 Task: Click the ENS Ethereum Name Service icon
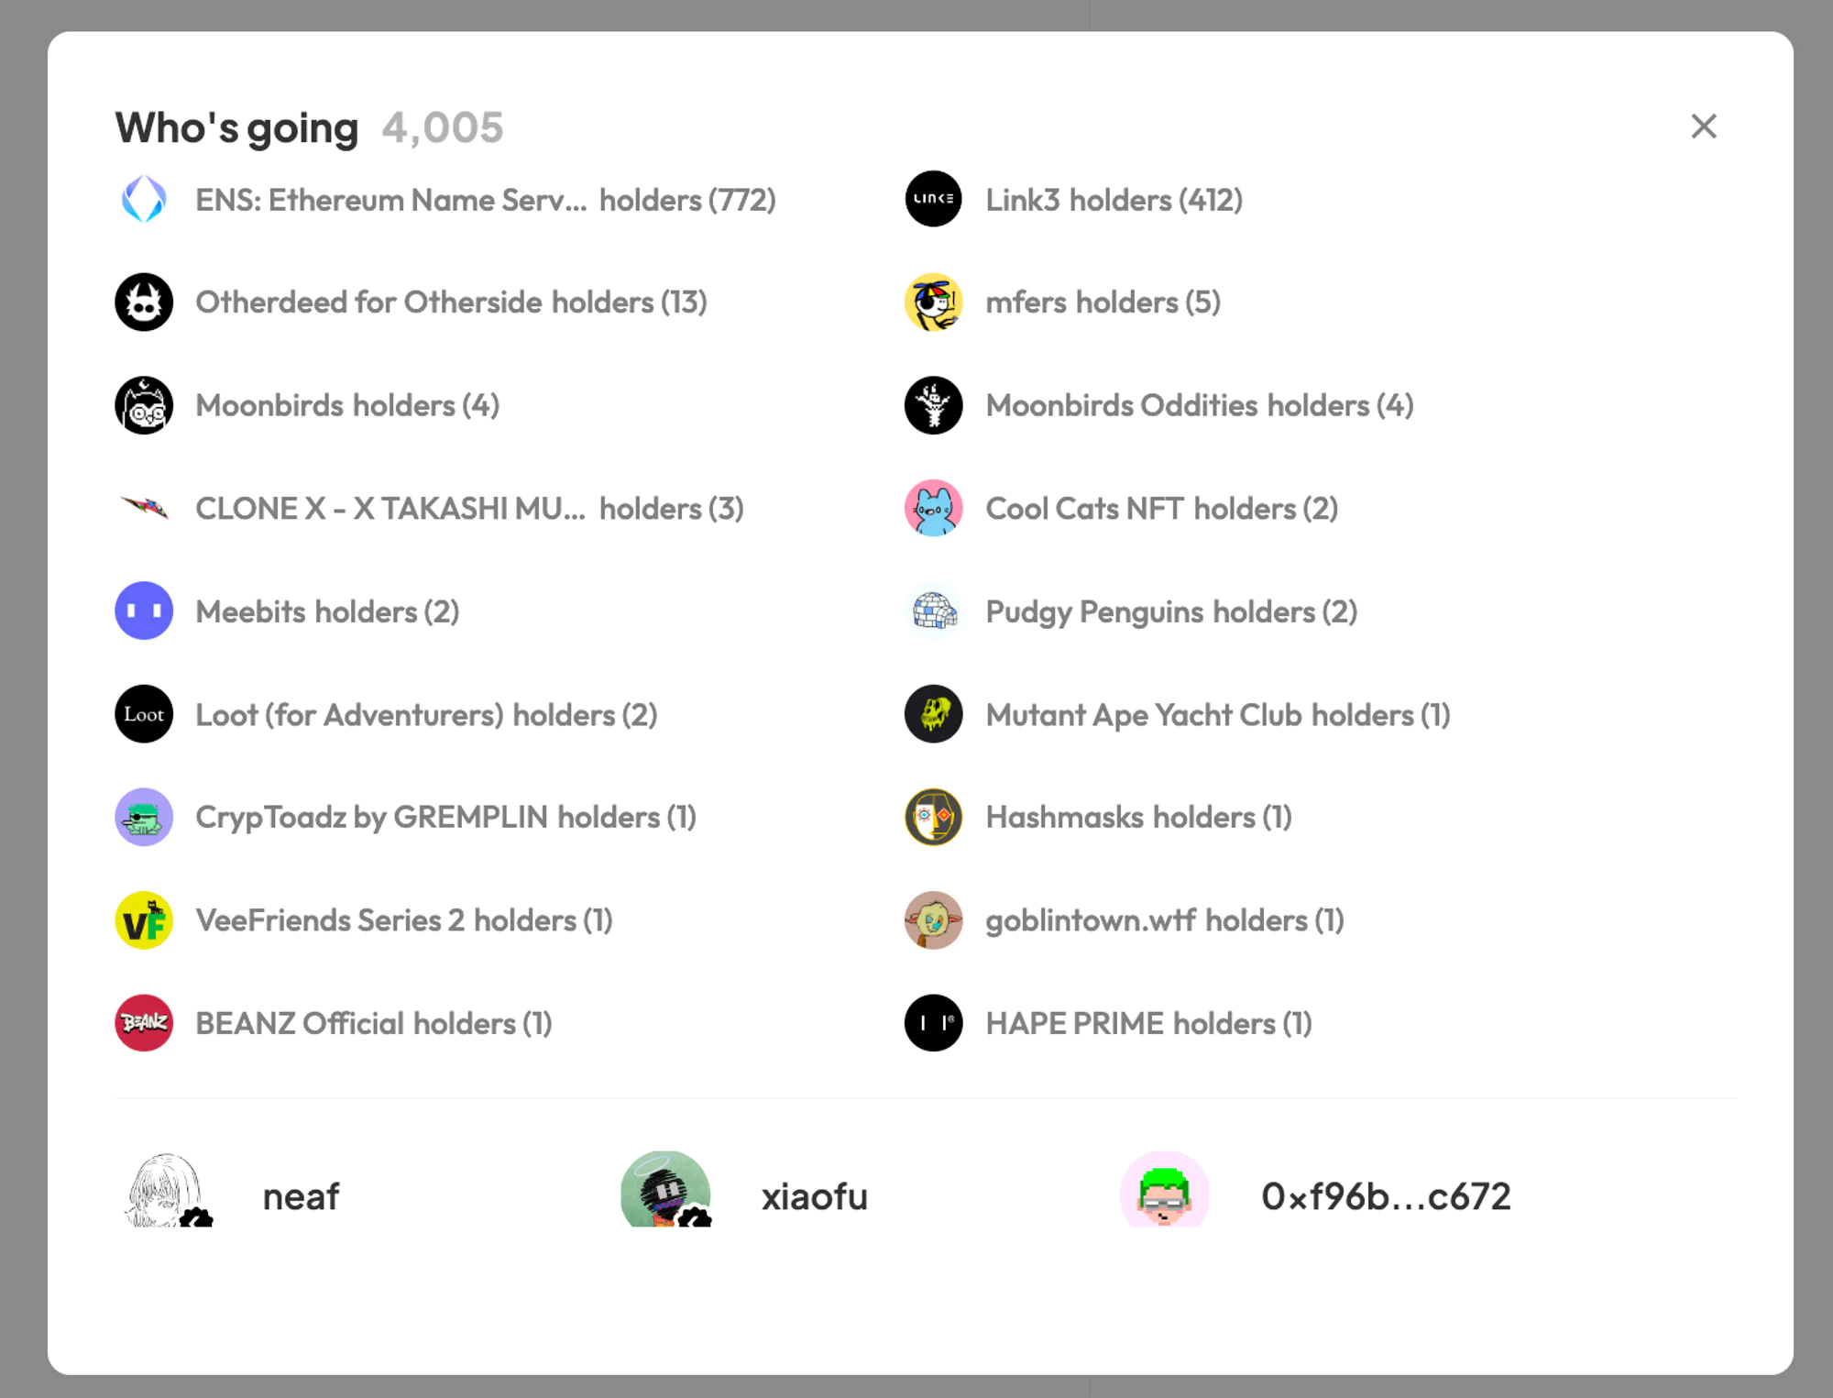[144, 200]
